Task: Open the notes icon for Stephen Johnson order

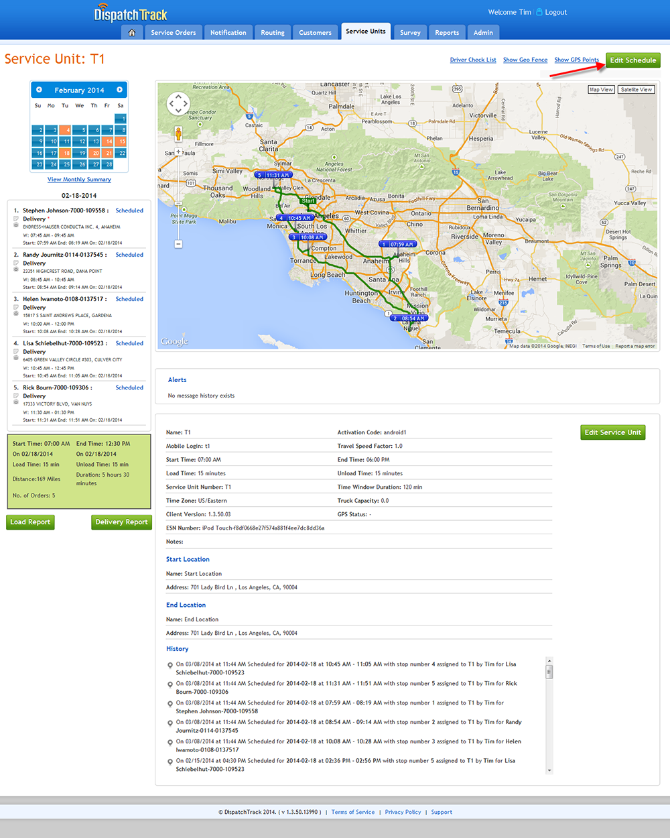Action: pyautogui.click(x=16, y=219)
